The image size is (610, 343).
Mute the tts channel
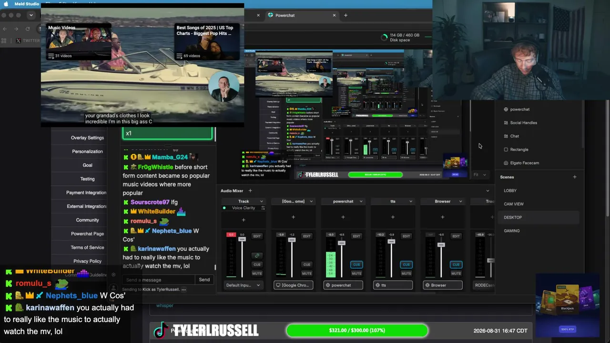406,273
